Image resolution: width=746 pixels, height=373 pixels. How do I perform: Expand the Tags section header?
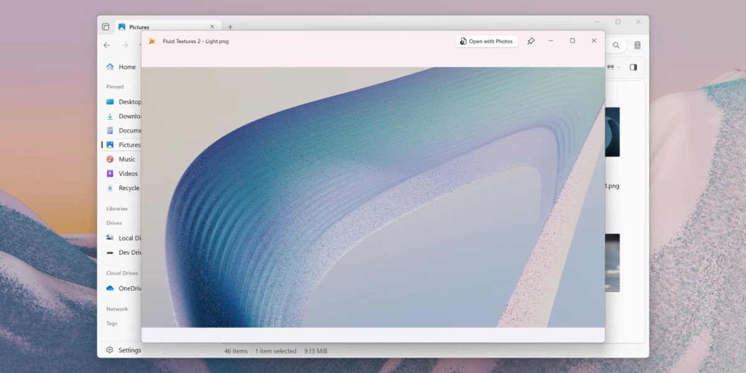point(112,323)
